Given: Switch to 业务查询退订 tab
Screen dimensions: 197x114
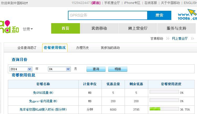Looking at the screenshot, I should (27, 48).
